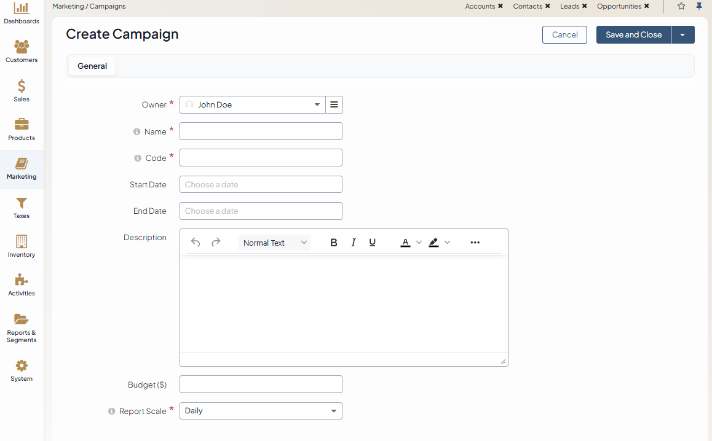Open the Report Scale Daily dropdown

[261, 411]
